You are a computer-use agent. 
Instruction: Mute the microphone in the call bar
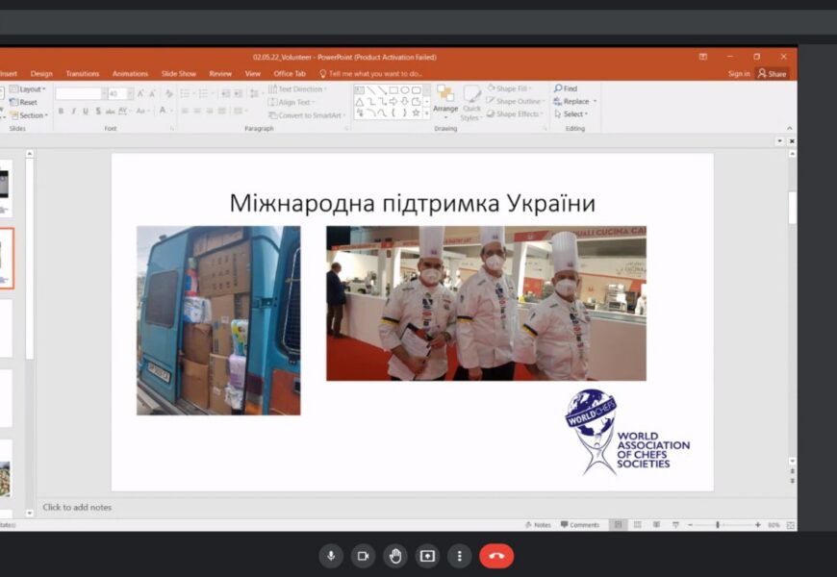pyautogui.click(x=331, y=556)
